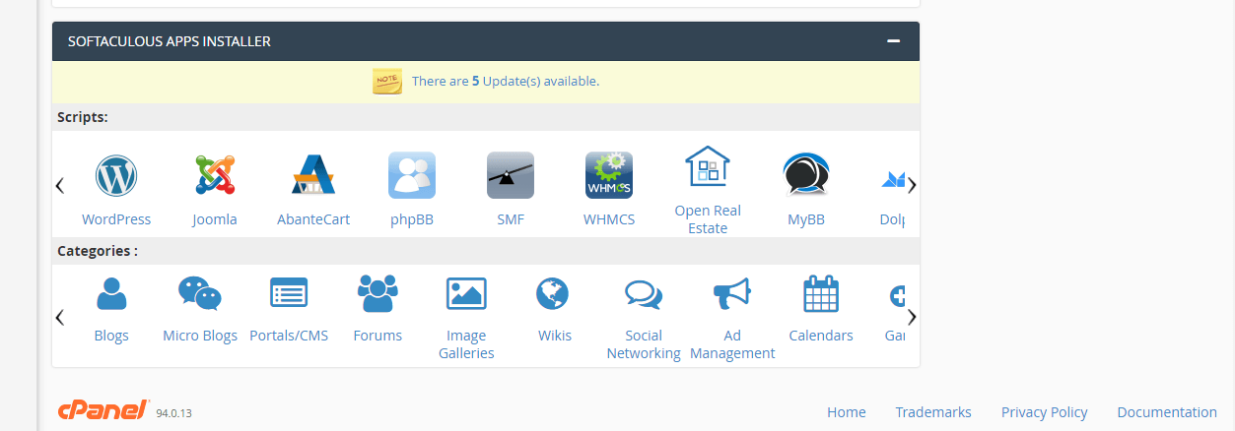Open the WHMCS script icon

[x=609, y=175]
